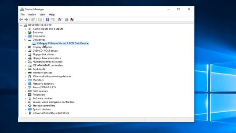Expand Audio inputs and outputs chevron
The image size is (236, 133).
[25, 29]
